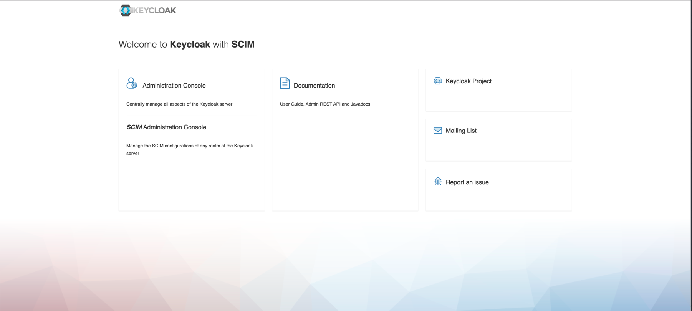Screen dimensions: 692x311
Task: Click the 'Welcome to Keycloak with SCIM' heading
Action: (x=187, y=45)
